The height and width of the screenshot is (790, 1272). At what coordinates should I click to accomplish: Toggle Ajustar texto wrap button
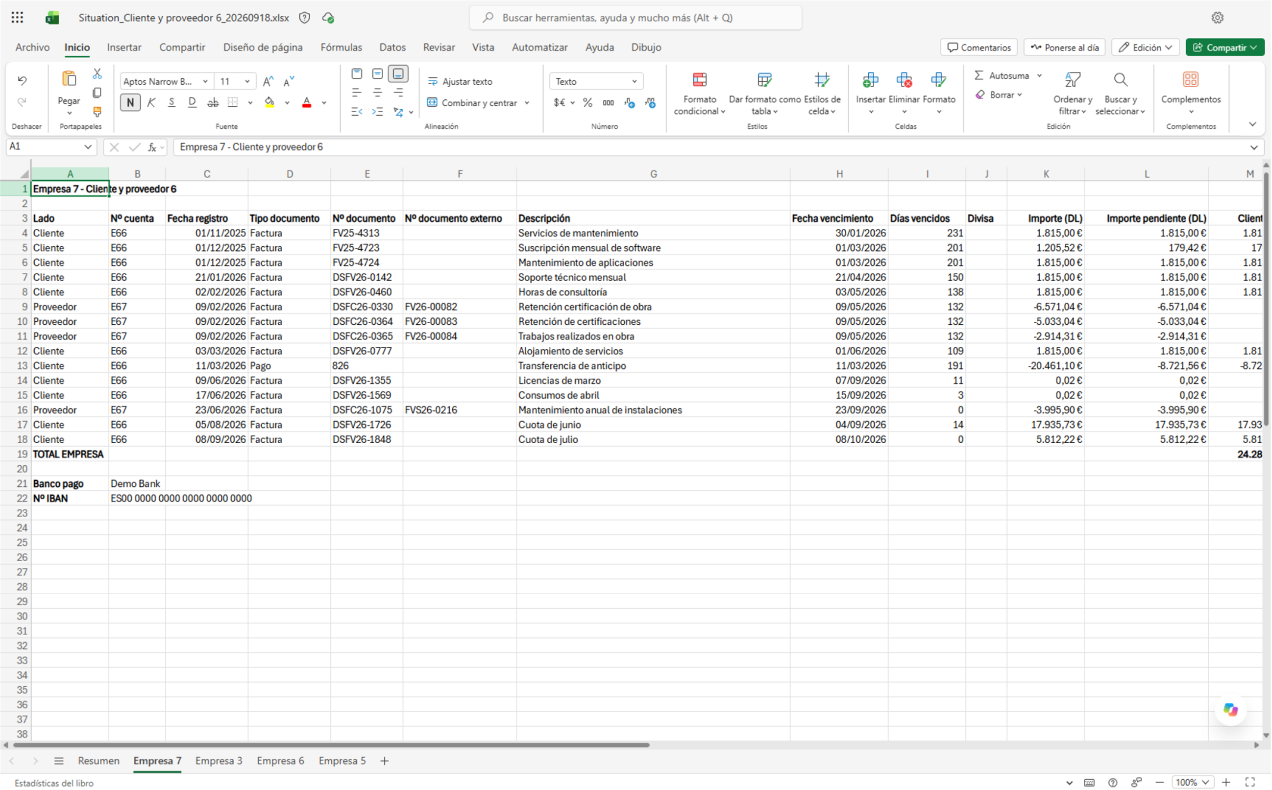460,81
